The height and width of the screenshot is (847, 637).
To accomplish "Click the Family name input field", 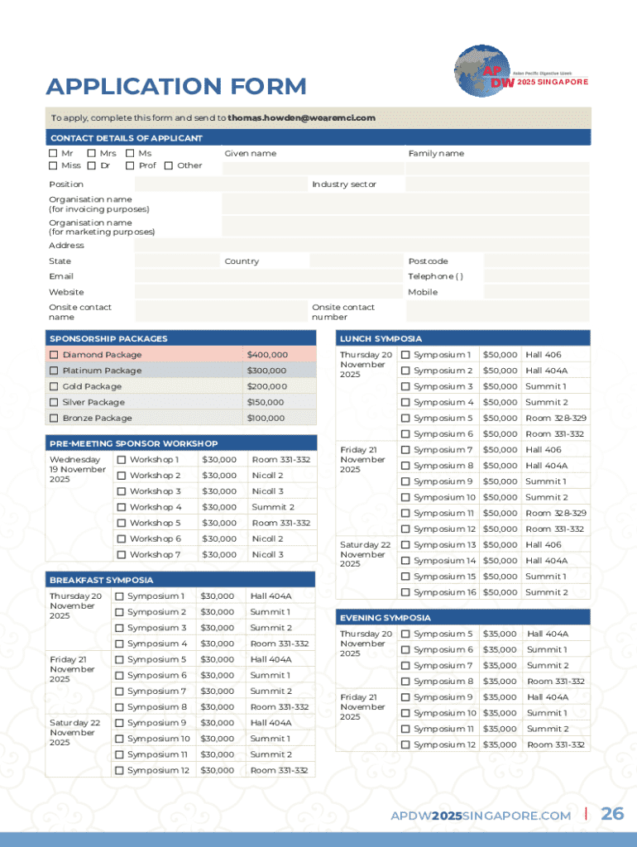I will pyautogui.click(x=497, y=169).
